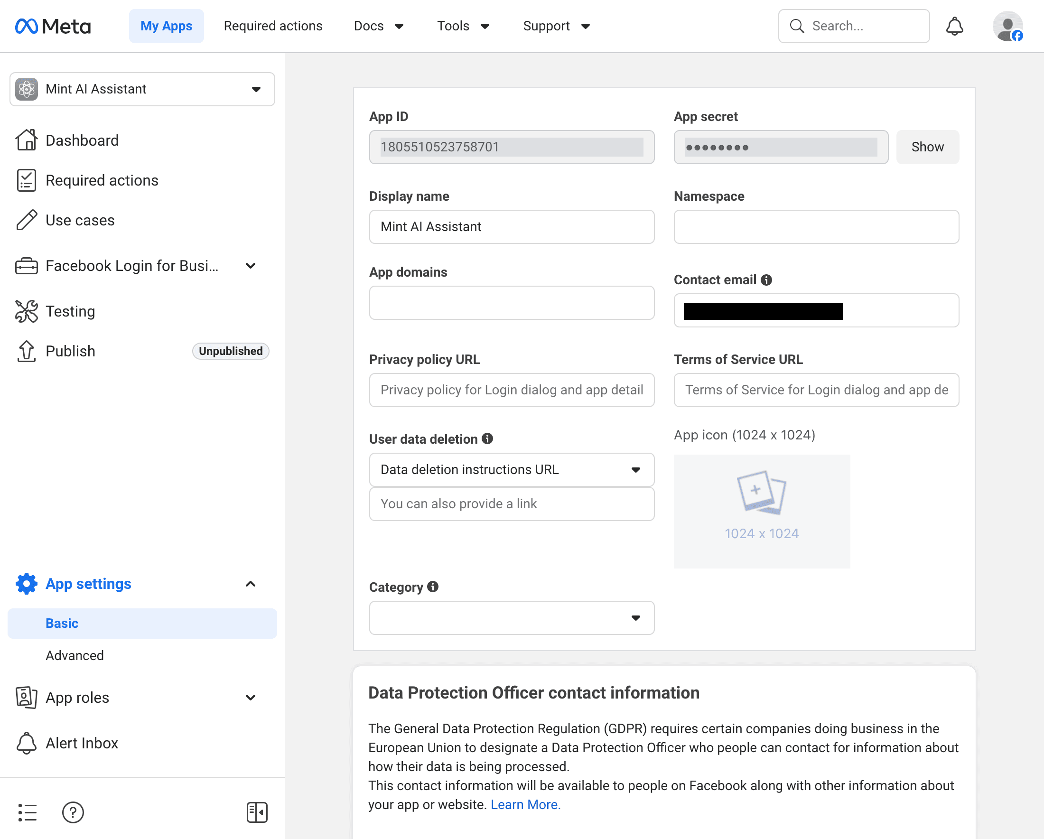Click the Required actions checklist icon
The width and height of the screenshot is (1044, 839).
click(26, 181)
